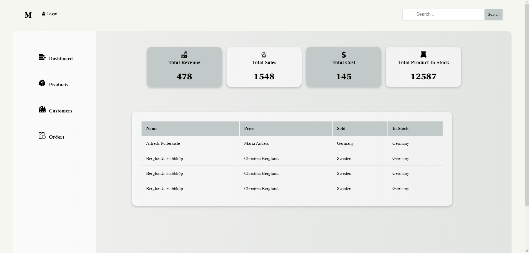Click the Price column header

click(x=286, y=128)
